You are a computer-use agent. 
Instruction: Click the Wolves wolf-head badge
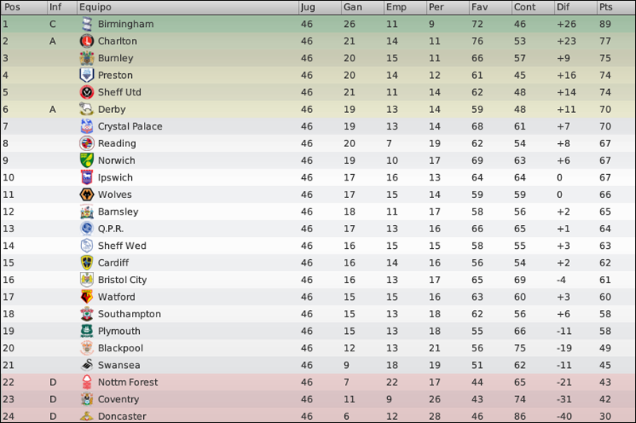point(87,195)
